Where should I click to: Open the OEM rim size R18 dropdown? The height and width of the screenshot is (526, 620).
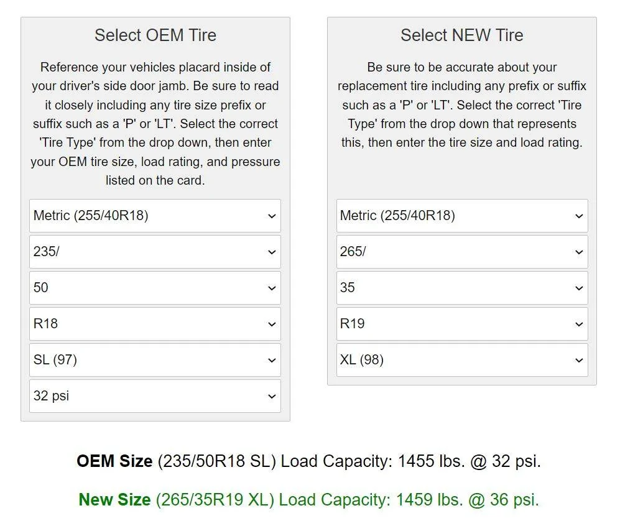coord(155,324)
